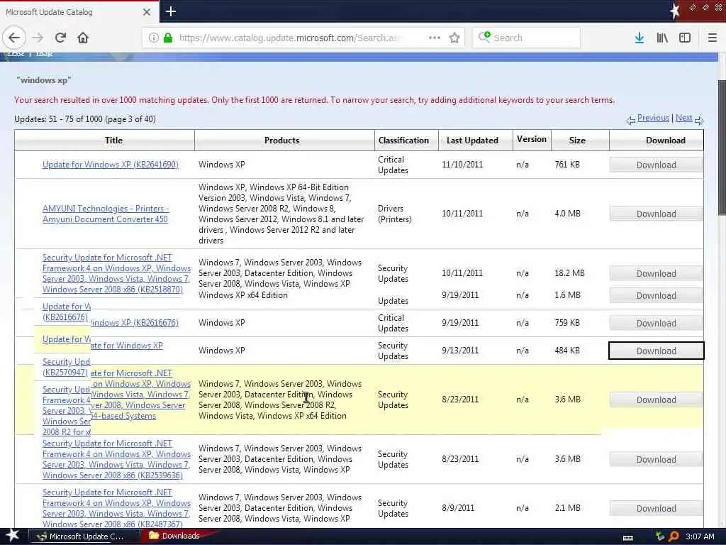This screenshot has height=545, width=726.
Task: Close the Microsoft Update Catalog tab
Action: 147,12
